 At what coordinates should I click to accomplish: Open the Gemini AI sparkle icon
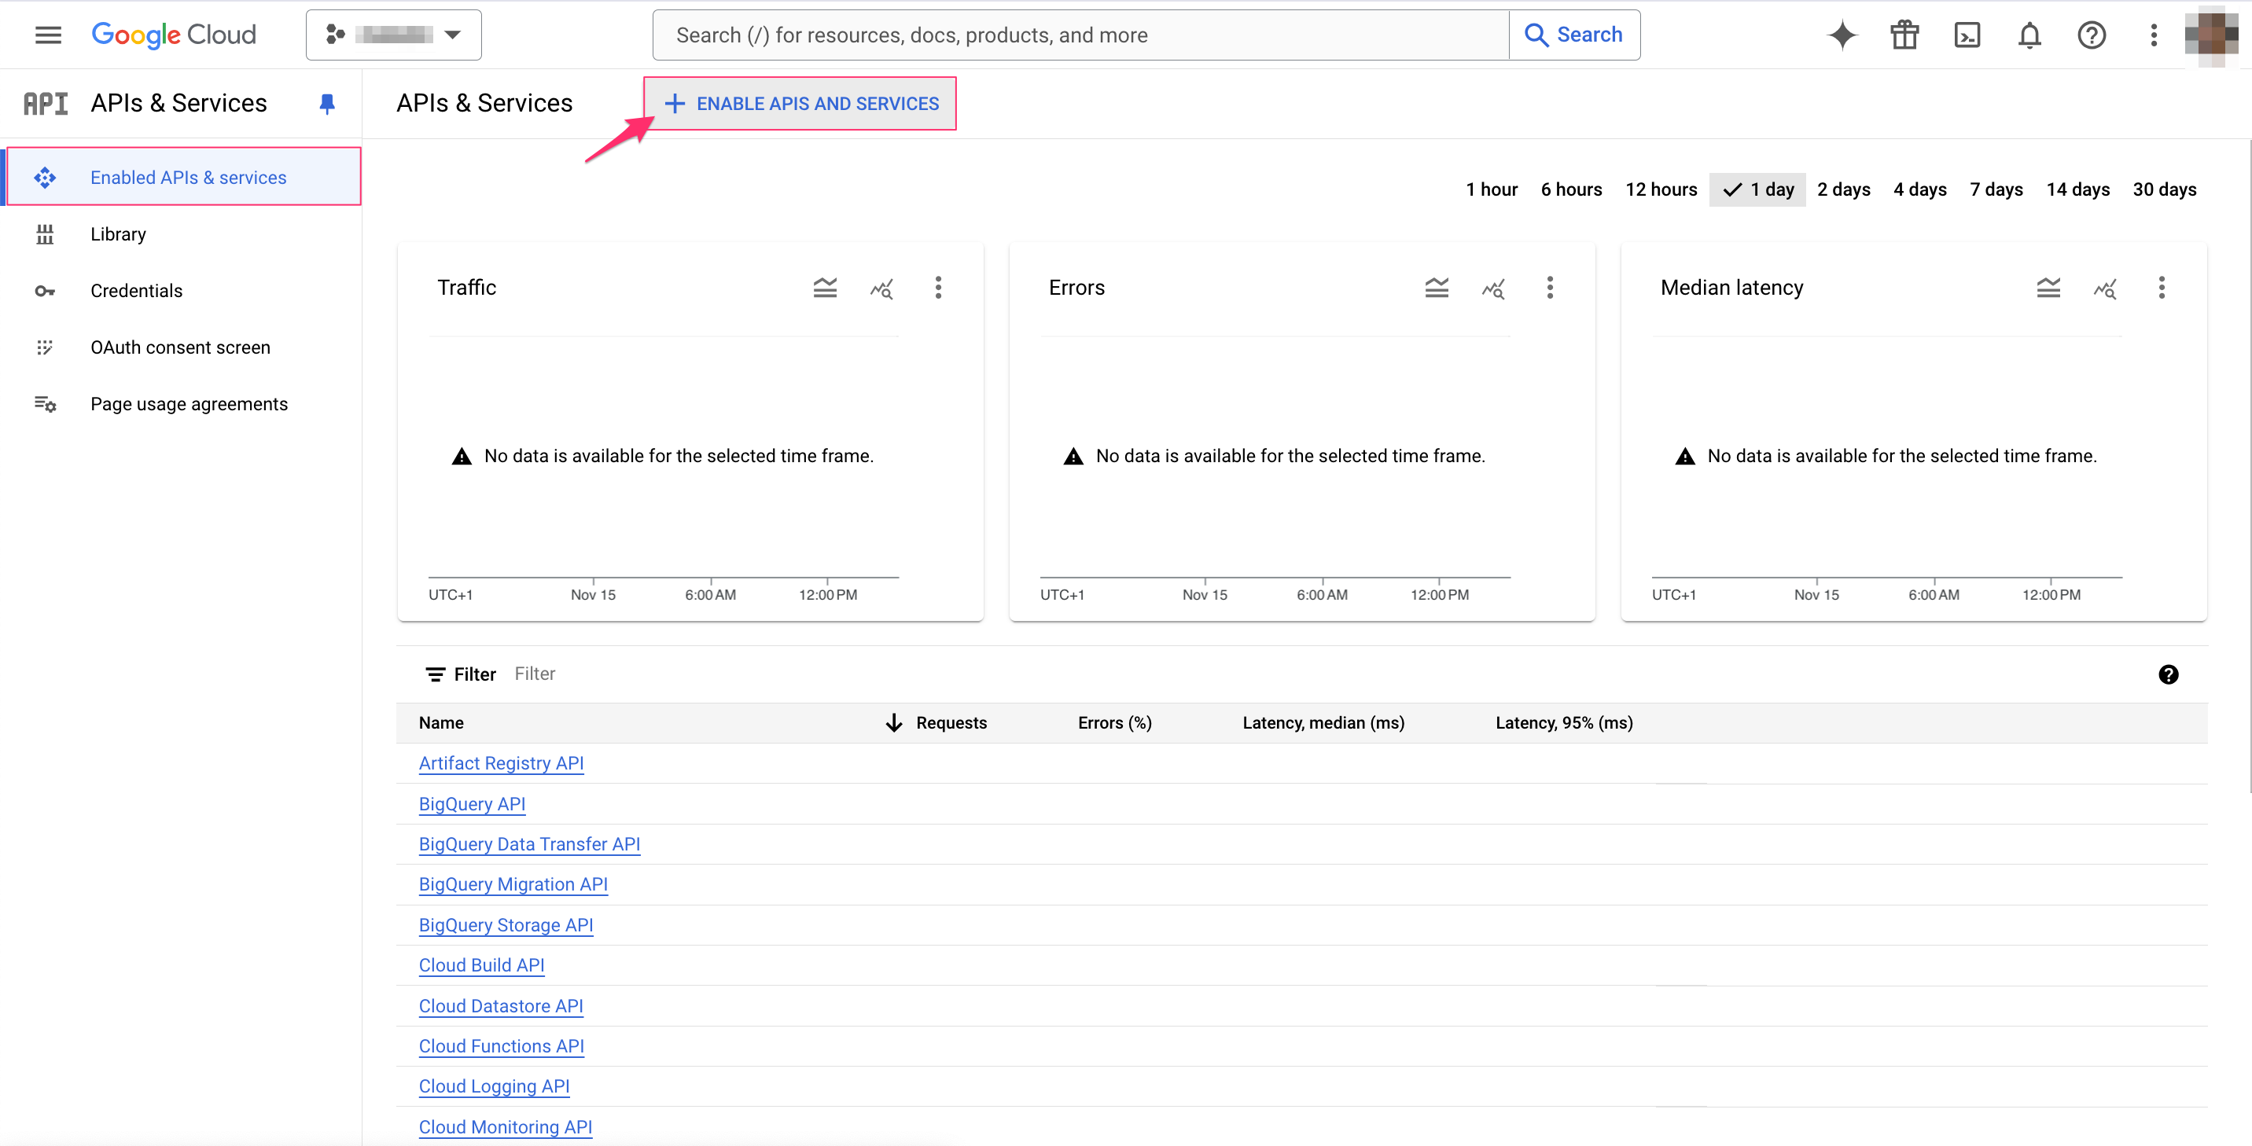[1842, 35]
